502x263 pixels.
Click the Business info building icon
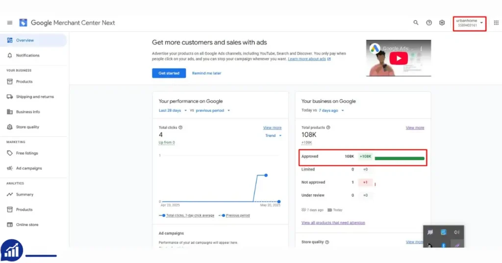coord(10,112)
